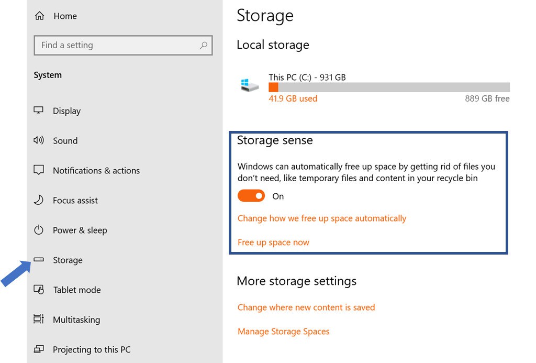Open the Multitasking settings page
The height and width of the screenshot is (363, 536).
[76, 320]
